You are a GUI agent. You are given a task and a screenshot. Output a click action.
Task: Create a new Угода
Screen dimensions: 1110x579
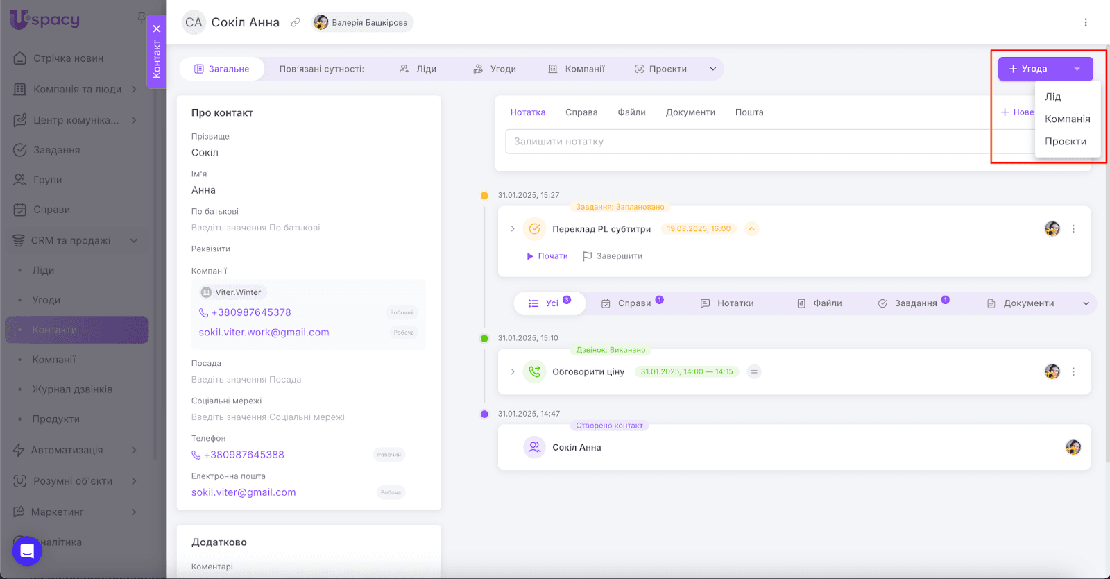click(x=1030, y=69)
